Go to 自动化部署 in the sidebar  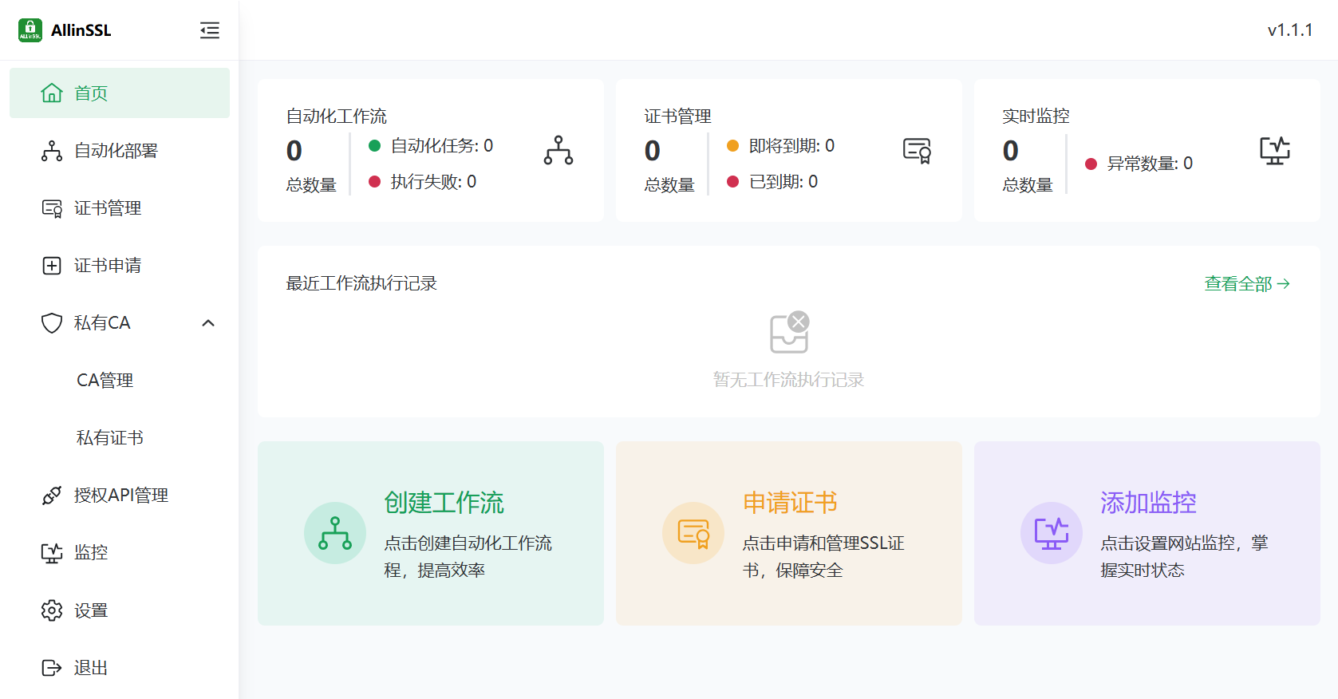pyautogui.click(x=116, y=151)
